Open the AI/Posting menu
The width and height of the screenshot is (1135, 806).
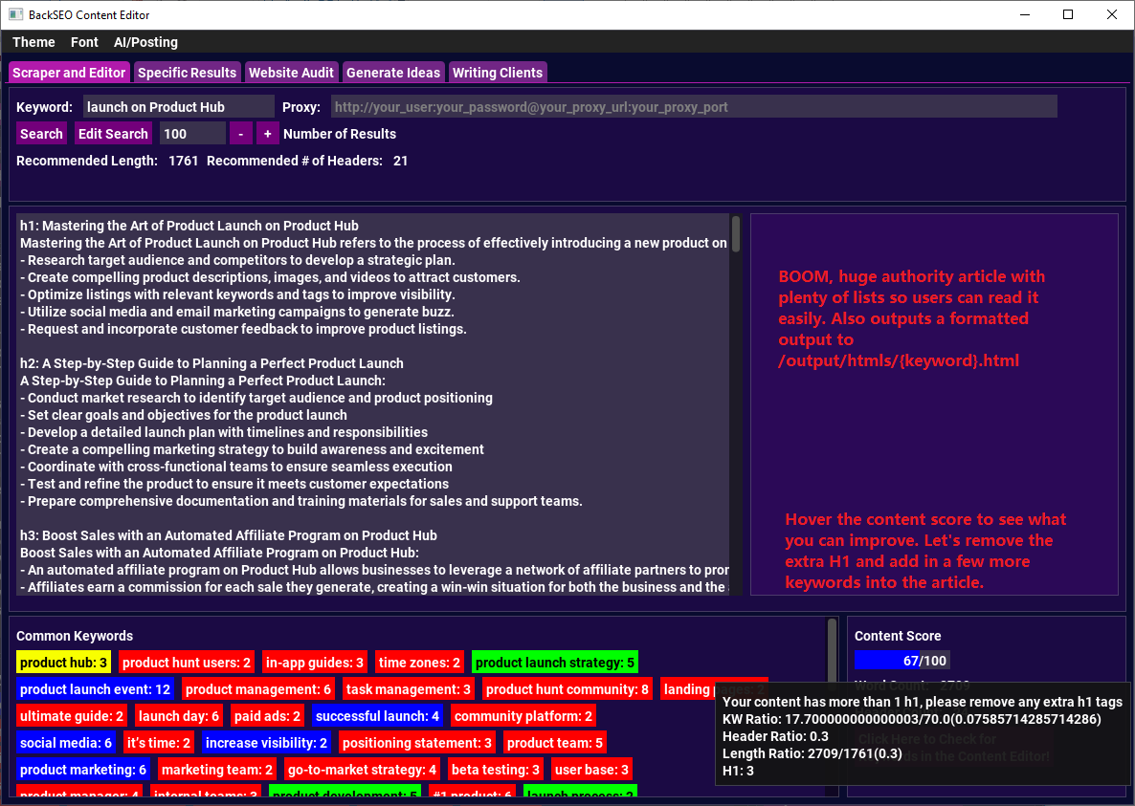point(145,42)
